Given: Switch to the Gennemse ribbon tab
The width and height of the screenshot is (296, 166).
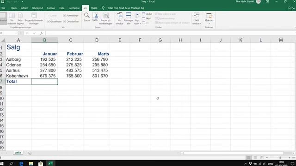Looking at the screenshot, I should (x=74, y=8).
